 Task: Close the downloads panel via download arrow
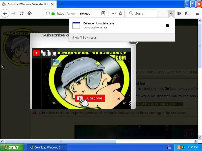[x=171, y=13]
